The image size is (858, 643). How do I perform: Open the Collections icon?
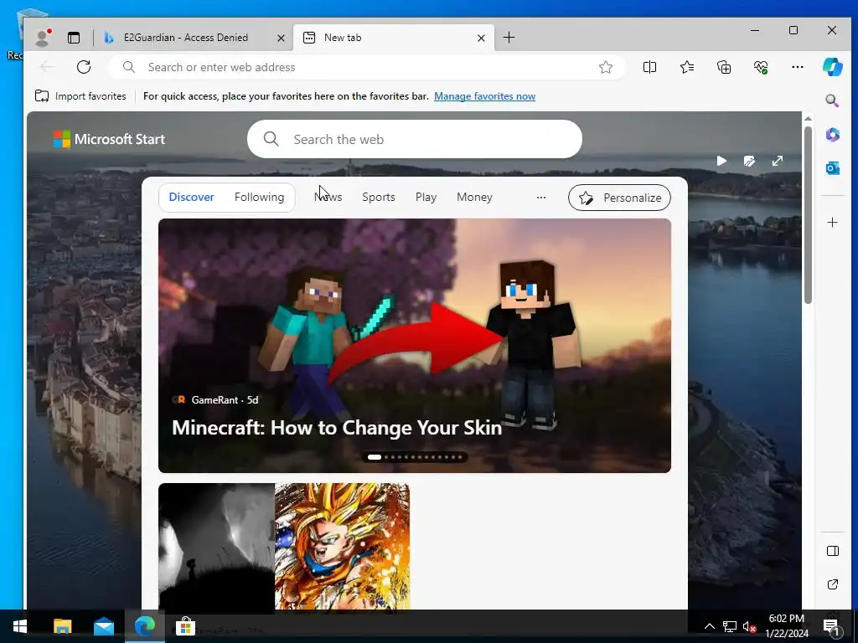(x=724, y=67)
